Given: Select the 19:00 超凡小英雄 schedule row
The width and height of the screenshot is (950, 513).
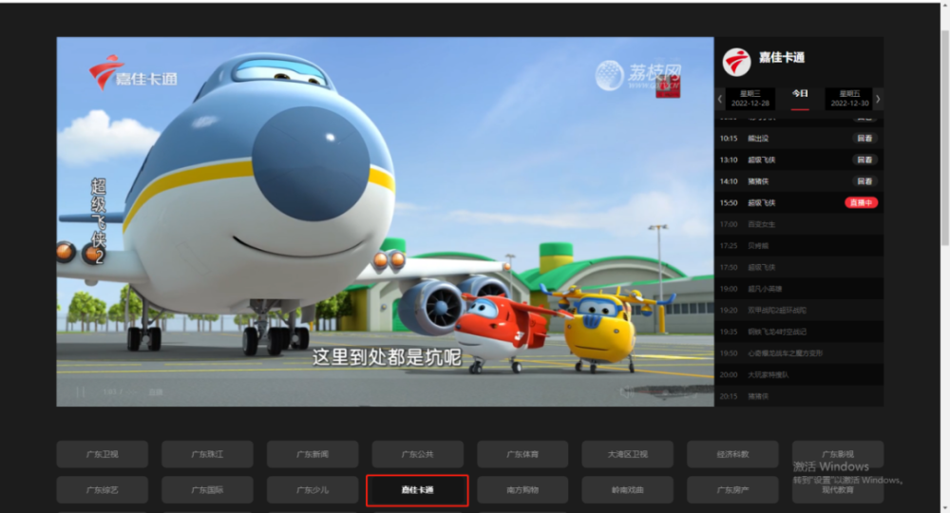Looking at the screenshot, I should 799,289.
